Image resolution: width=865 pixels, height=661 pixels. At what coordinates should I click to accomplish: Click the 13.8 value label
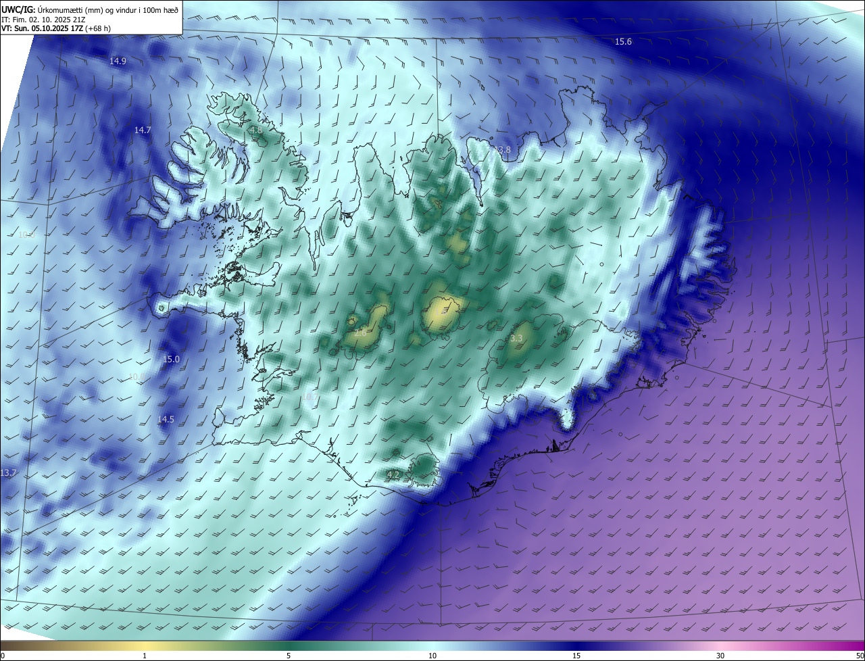(x=502, y=150)
